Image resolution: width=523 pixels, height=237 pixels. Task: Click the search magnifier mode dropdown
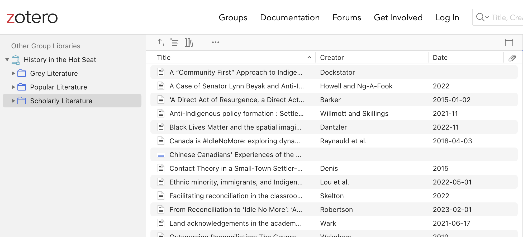tap(483, 17)
